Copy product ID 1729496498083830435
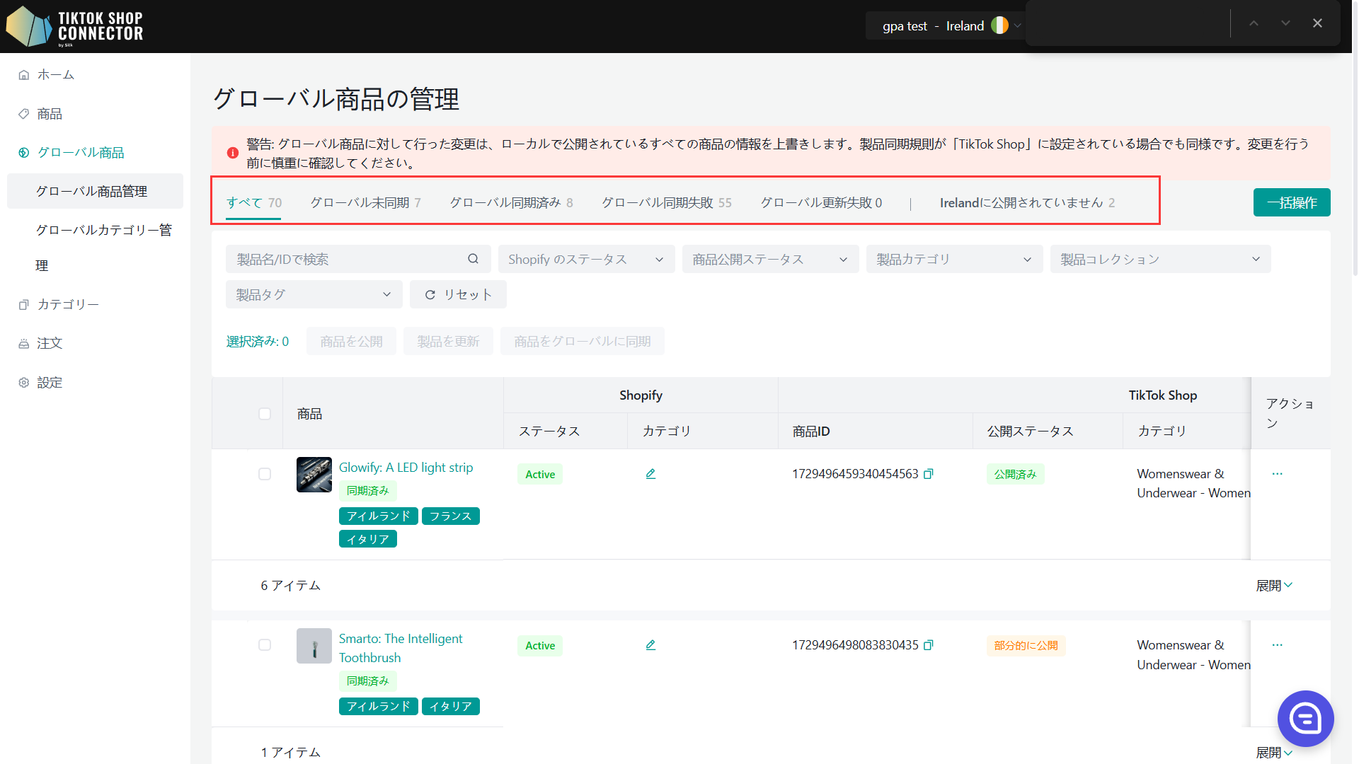Screen dimensions: 1359x764 click(929, 645)
